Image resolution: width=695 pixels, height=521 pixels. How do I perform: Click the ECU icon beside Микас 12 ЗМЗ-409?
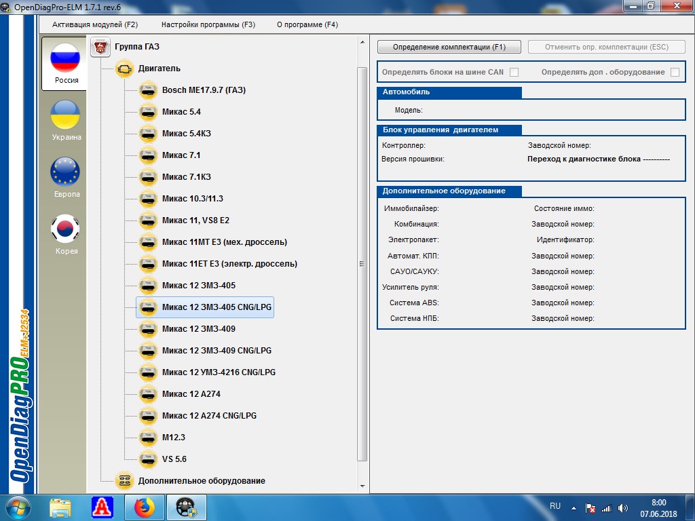[x=148, y=329]
